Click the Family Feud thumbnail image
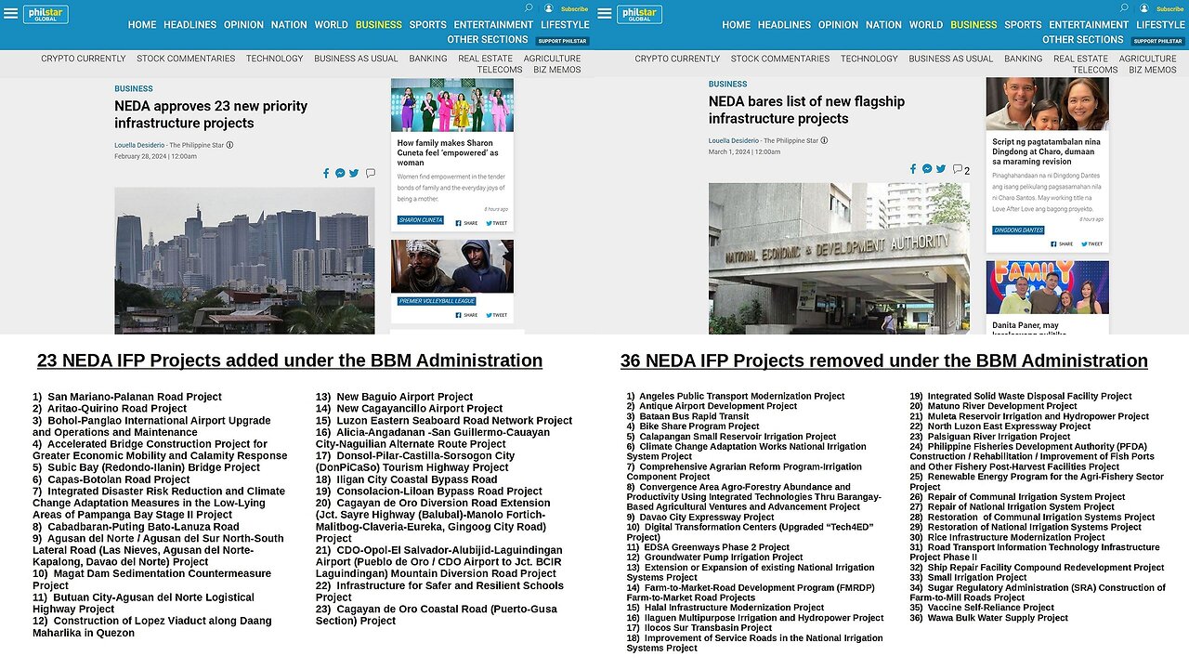Screen dimensions: 1189x669 point(1047,288)
